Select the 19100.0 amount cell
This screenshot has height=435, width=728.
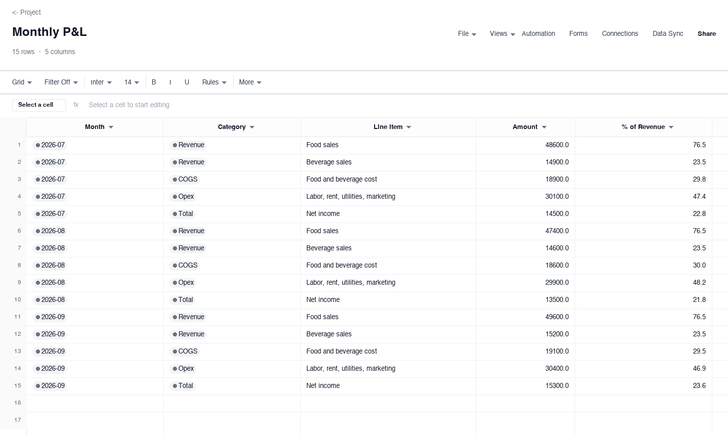(x=525, y=352)
